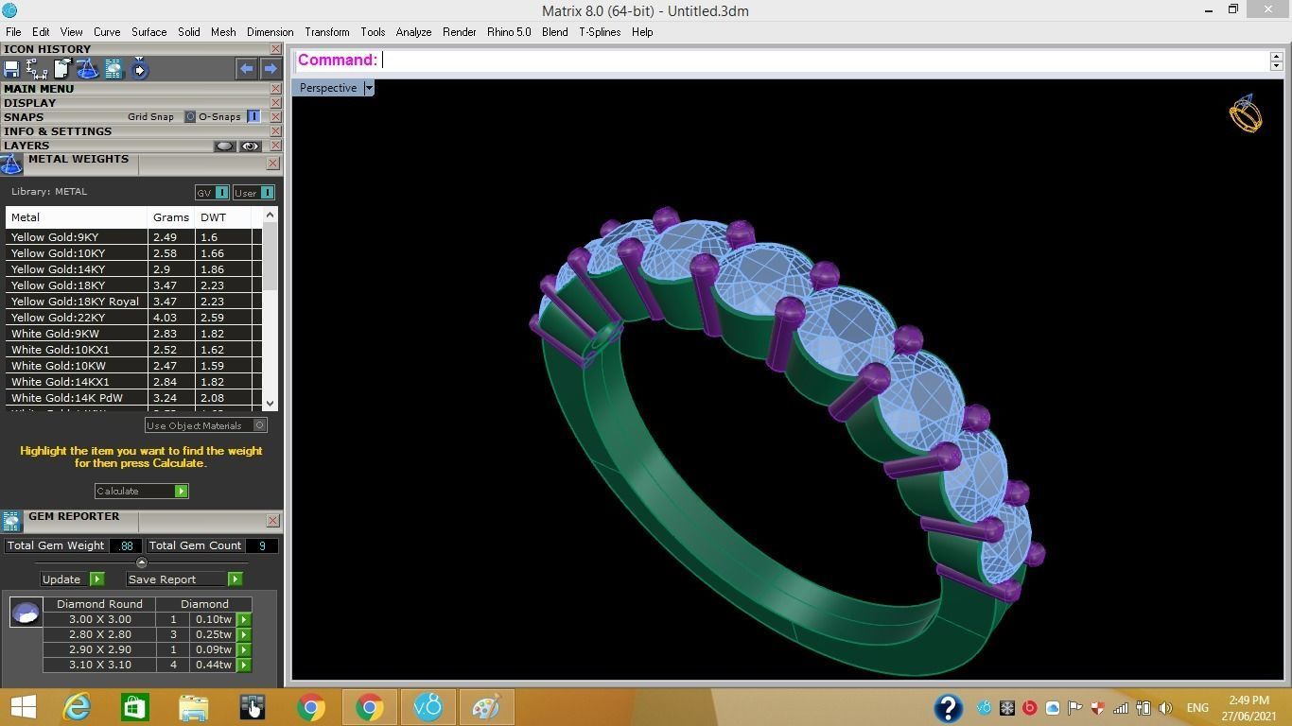Step the command history up arrow

pyautogui.click(x=1276, y=55)
